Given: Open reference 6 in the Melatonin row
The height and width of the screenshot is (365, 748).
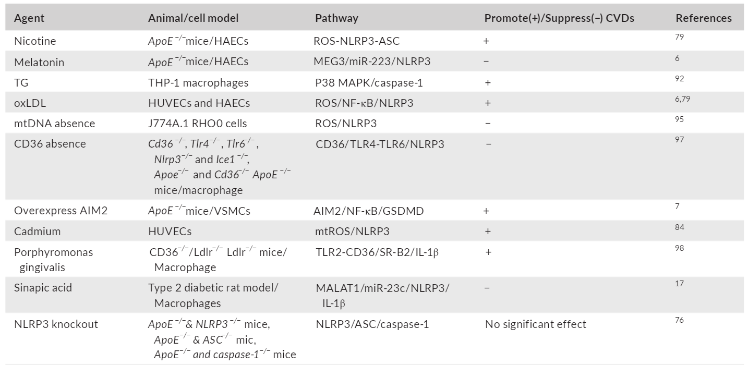Looking at the screenshot, I should [677, 58].
